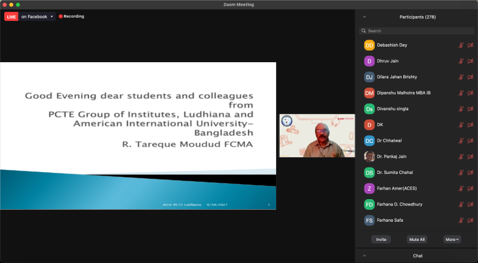The image size is (478, 263).
Task: Click the Invite button
Action: pos(381,239)
